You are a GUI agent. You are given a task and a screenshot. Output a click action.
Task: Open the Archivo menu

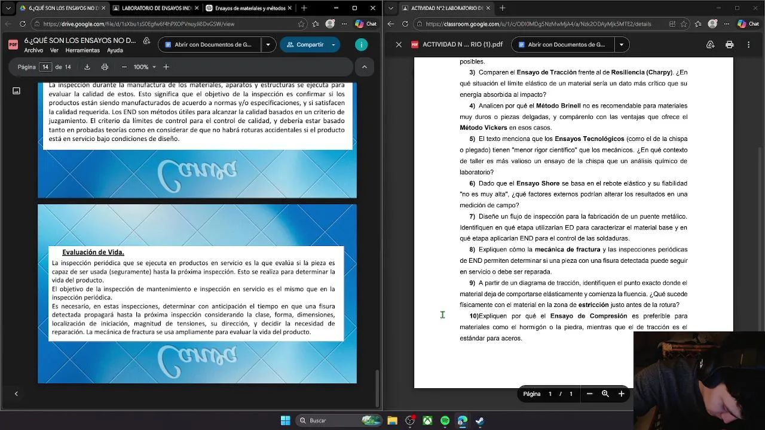click(x=33, y=51)
